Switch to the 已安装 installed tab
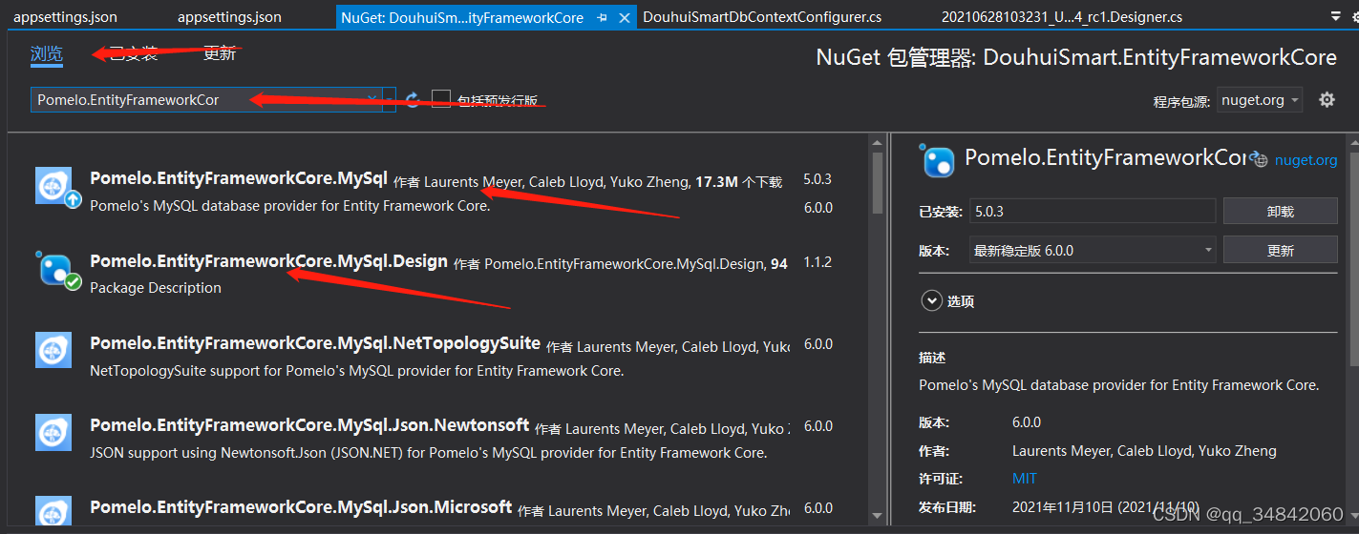This screenshot has width=1359, height=534. [134, 53]
